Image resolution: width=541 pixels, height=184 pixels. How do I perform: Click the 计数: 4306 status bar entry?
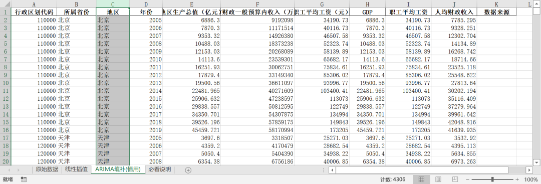click(x=393, y=179)
